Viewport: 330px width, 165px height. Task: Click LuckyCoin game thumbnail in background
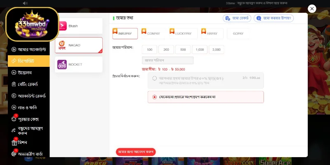(239, 161)
